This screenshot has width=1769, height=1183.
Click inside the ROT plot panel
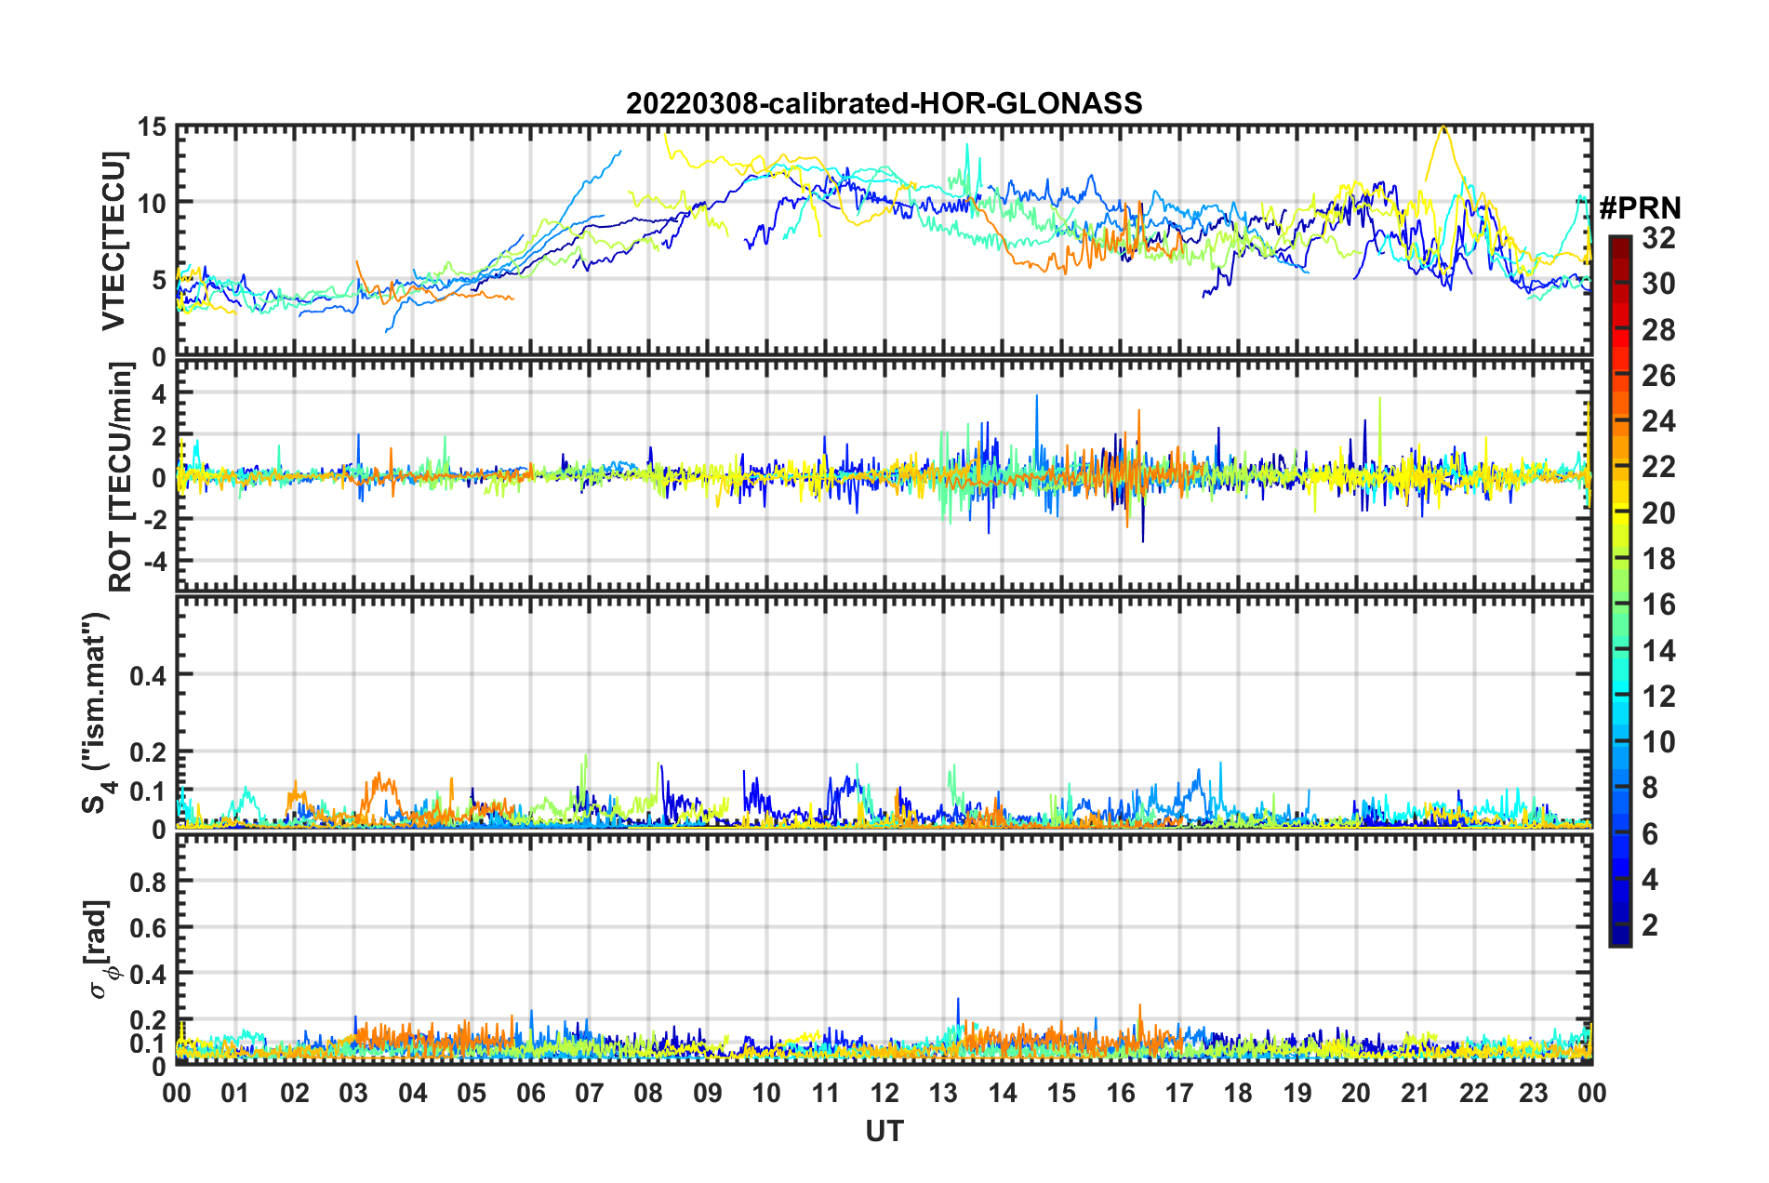point(884,476)
